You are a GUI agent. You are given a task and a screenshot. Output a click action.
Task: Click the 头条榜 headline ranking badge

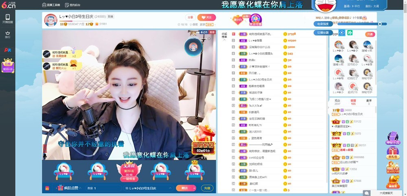[129, 168]
